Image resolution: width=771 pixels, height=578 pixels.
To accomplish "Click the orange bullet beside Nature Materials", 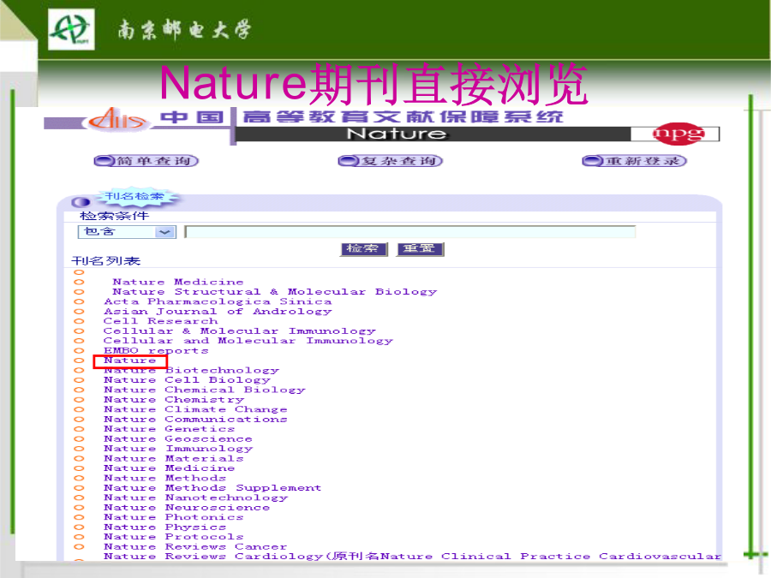I will [79, 459].
